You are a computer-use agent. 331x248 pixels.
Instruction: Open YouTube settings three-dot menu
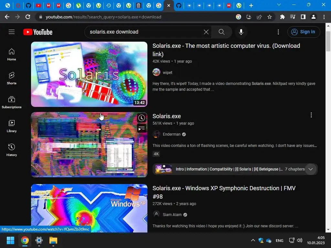(278, 32)
